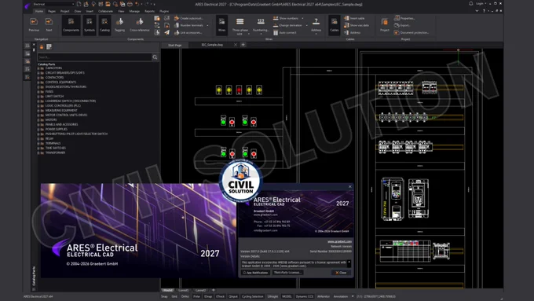Activate the Wires tool
The height and width of the screenshot is (301, 534).
221,25
